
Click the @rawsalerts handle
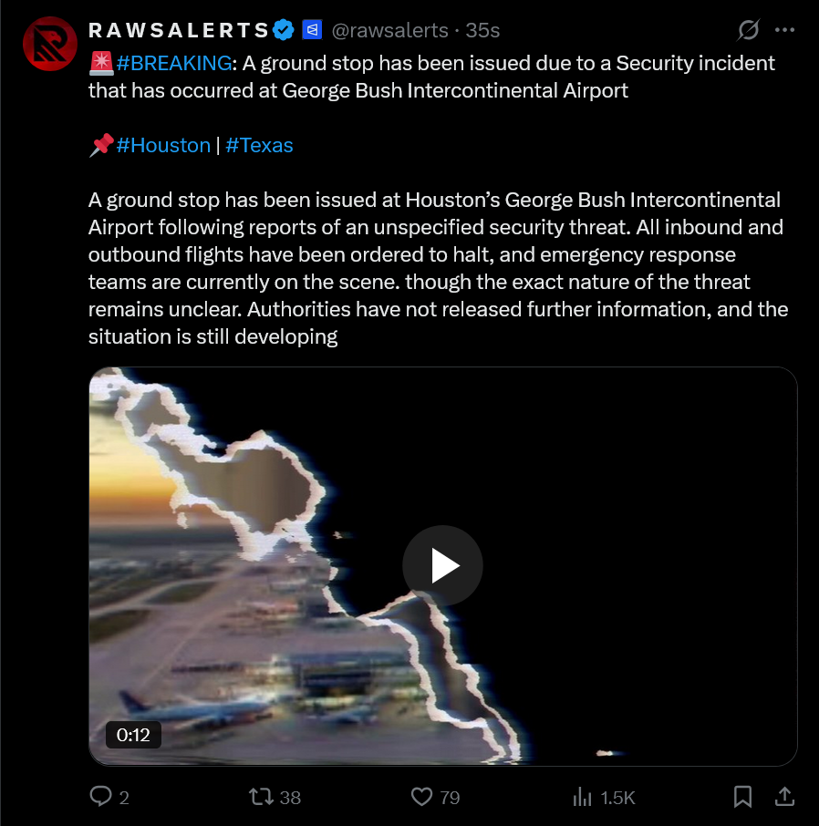[389, 31]
